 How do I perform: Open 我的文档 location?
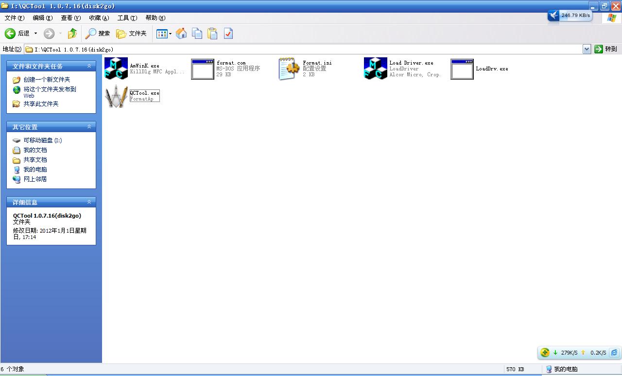pos(35,150)
